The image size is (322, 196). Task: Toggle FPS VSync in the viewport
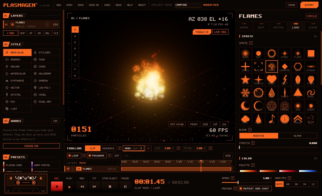pos(177,124)
